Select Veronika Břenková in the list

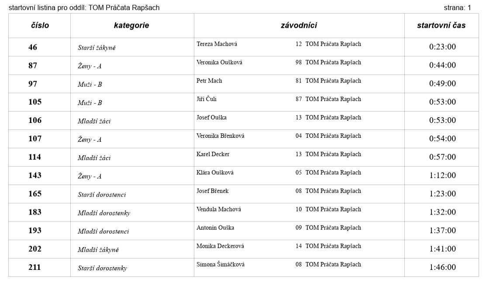(221, 136)
